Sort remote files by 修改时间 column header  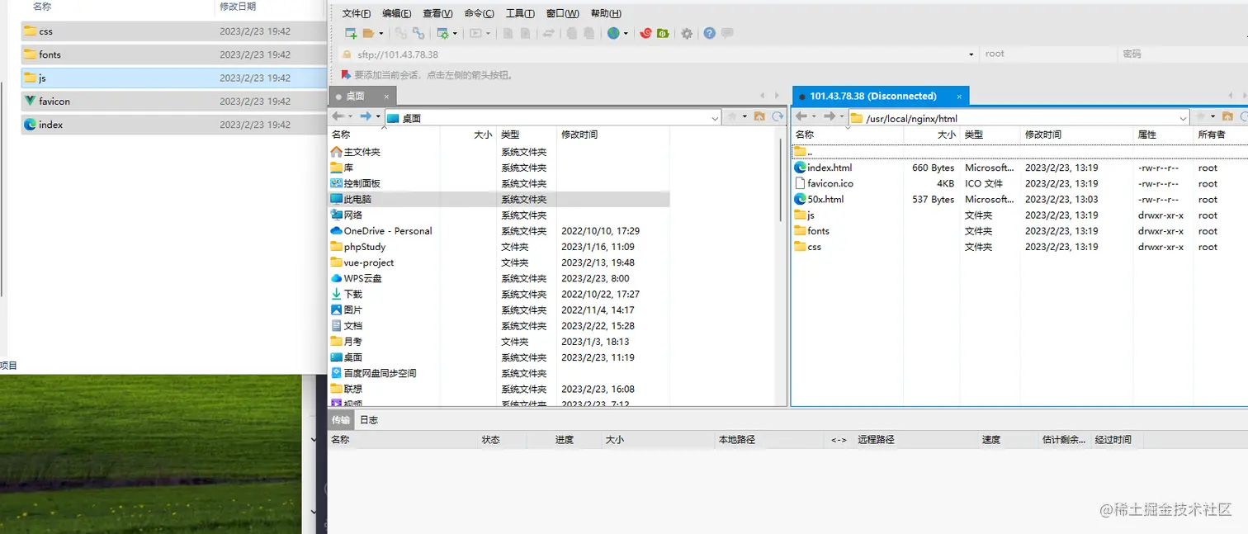[x=1077, y=135]
